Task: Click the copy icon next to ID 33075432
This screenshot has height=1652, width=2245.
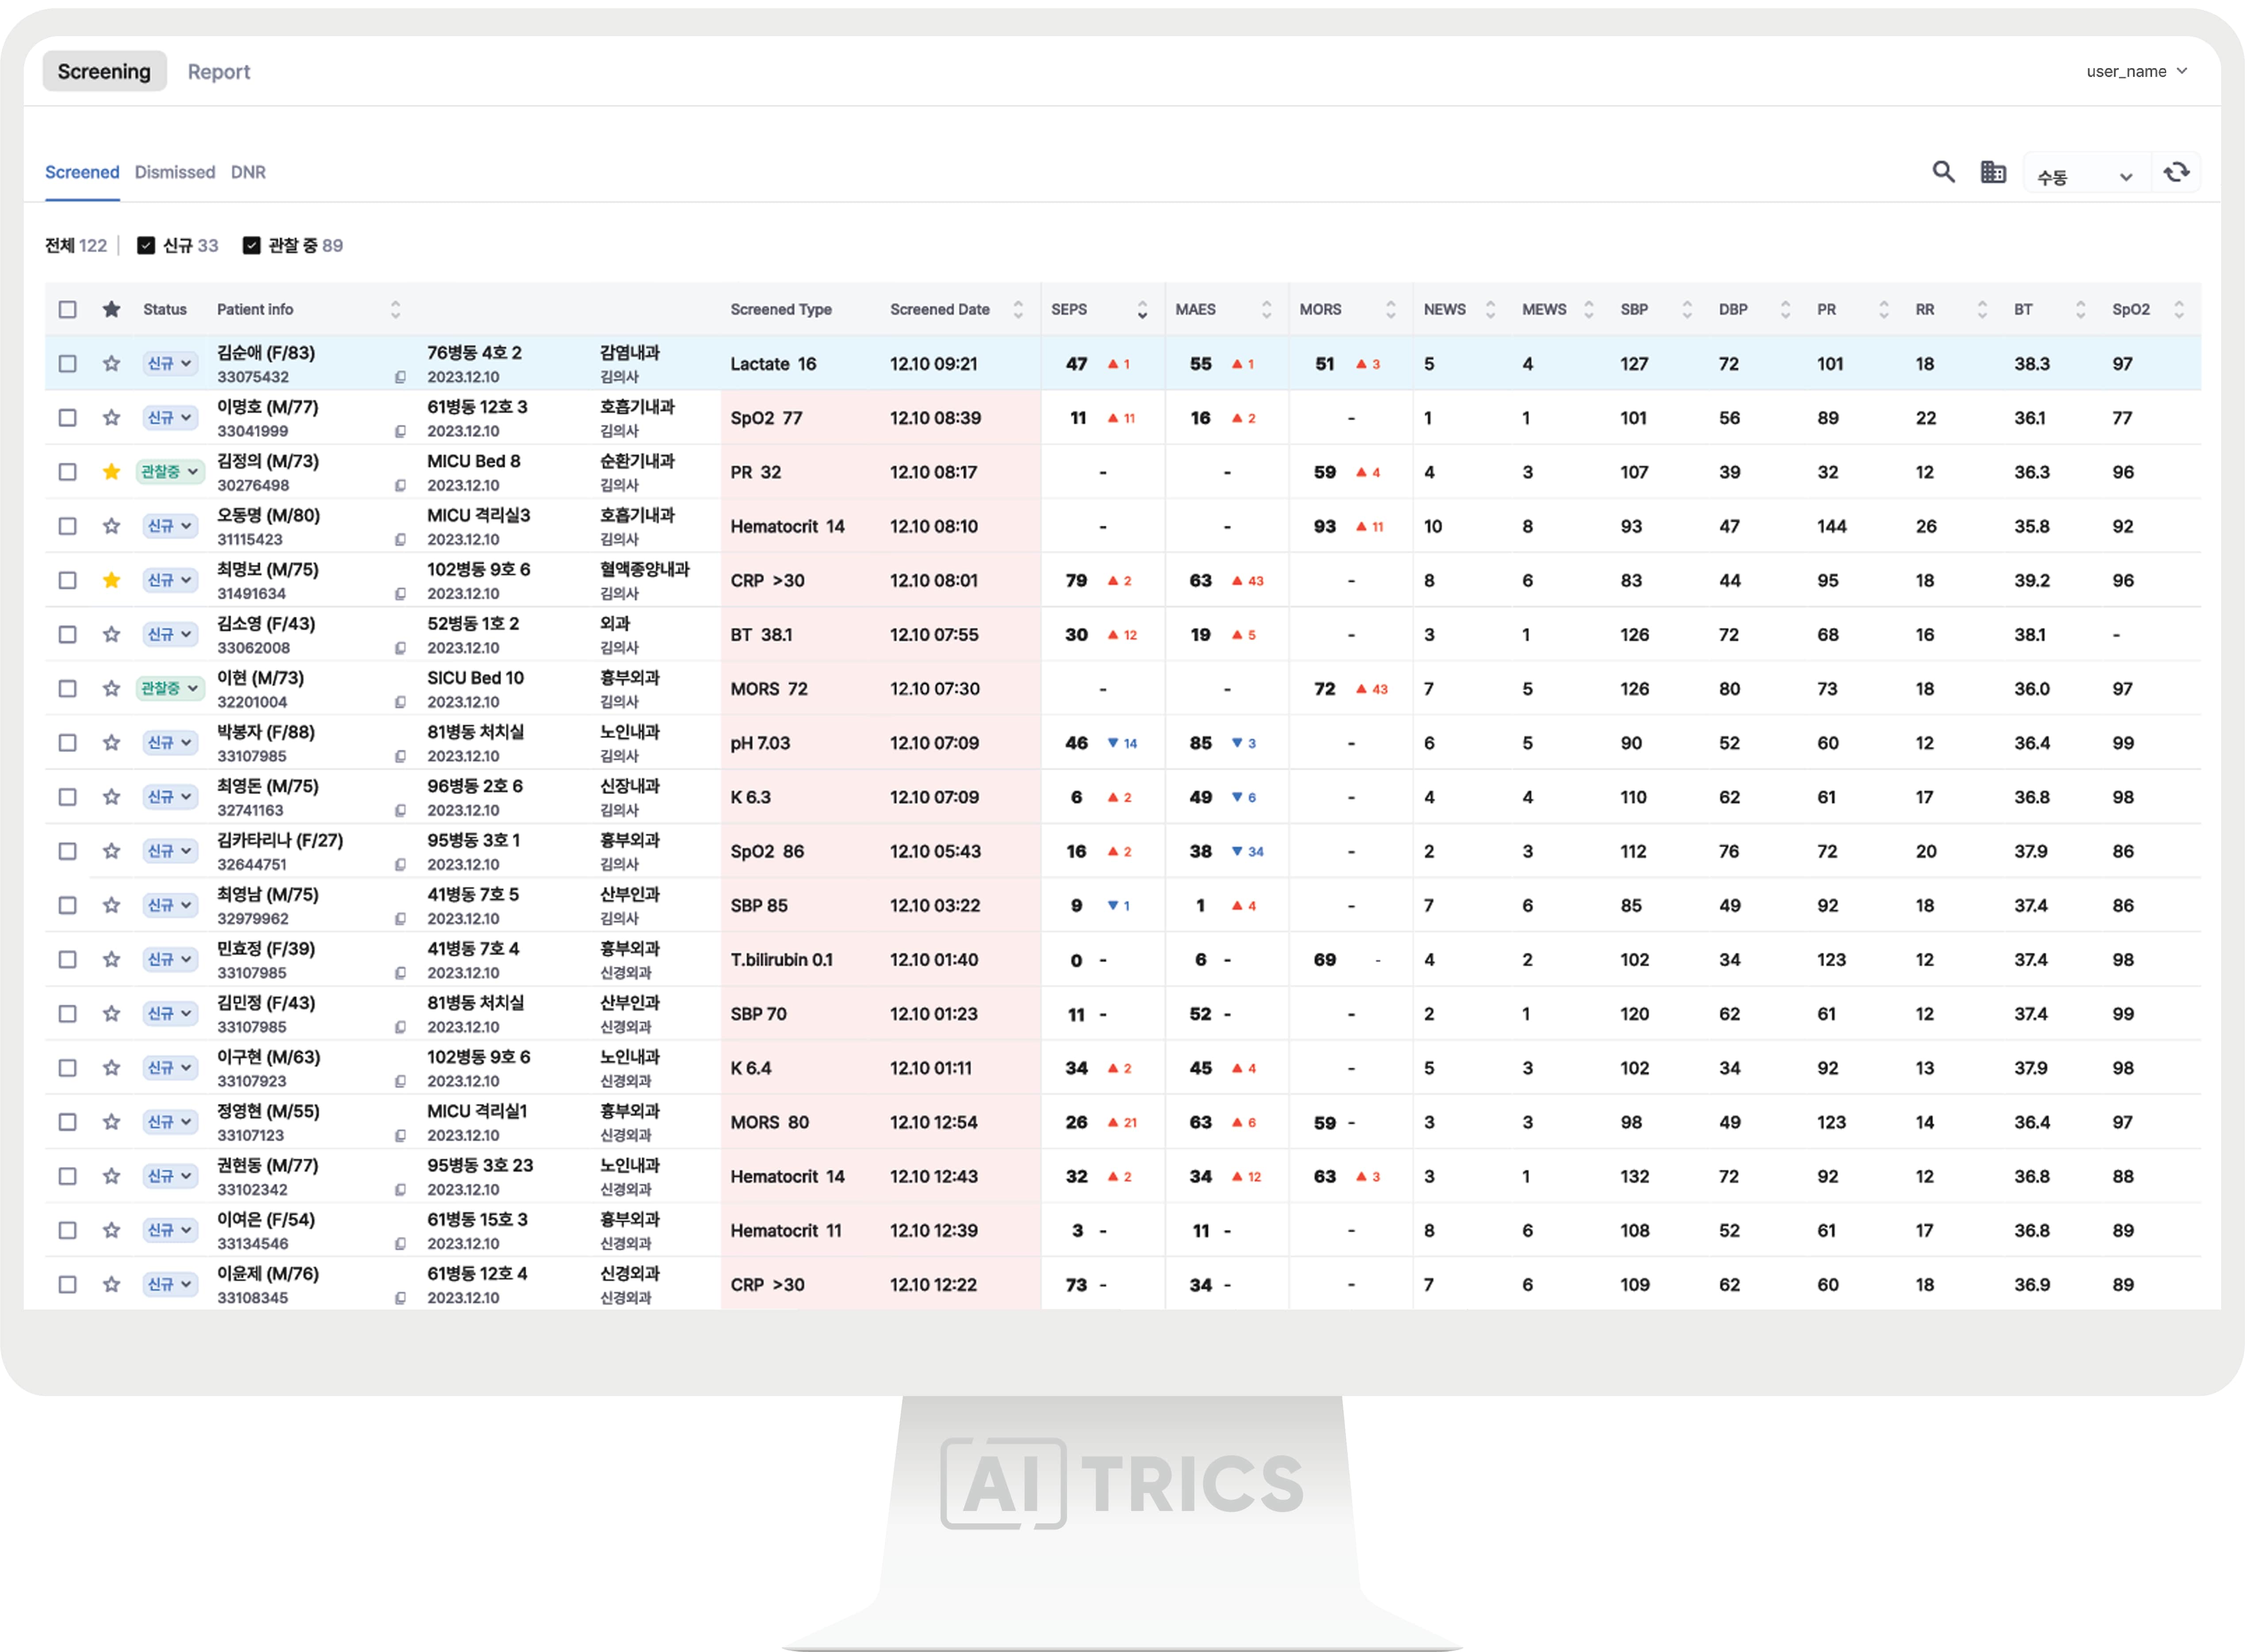Action: (400, 378)
